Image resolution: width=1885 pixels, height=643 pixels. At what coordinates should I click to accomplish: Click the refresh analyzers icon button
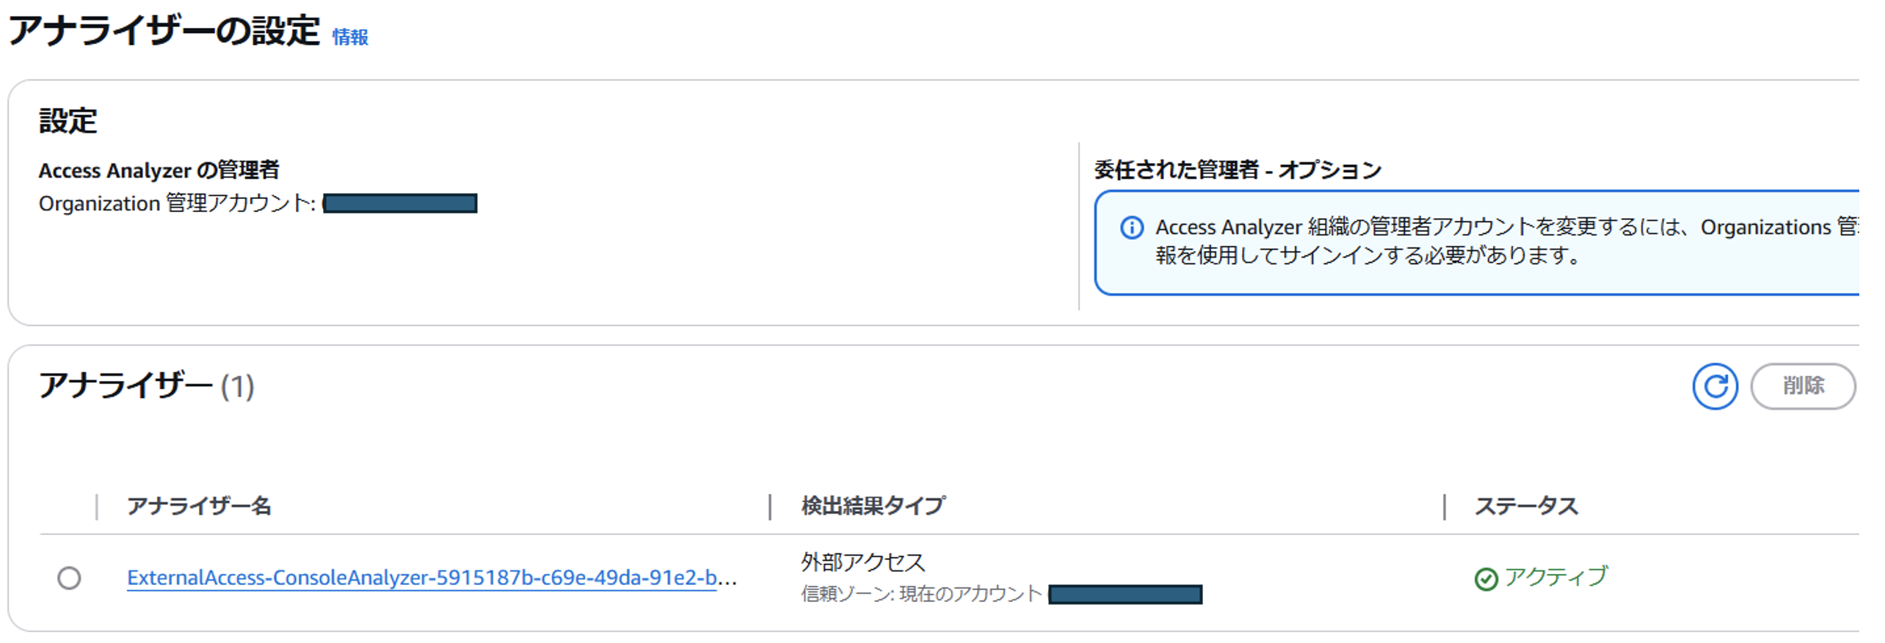(x=1715, y=386)
